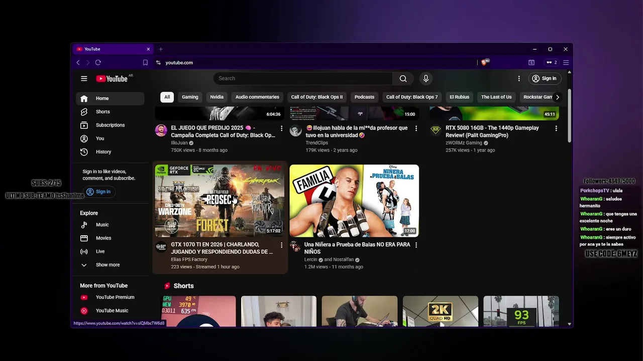
Task: Go back with browser back arrow
Action: 78,63
